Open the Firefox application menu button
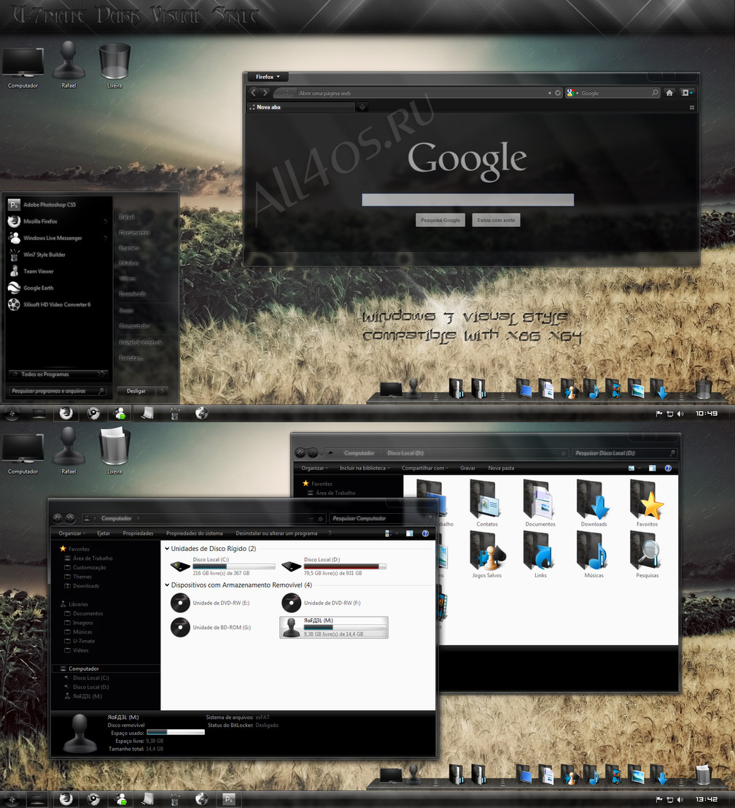 (x=268, y=77)
